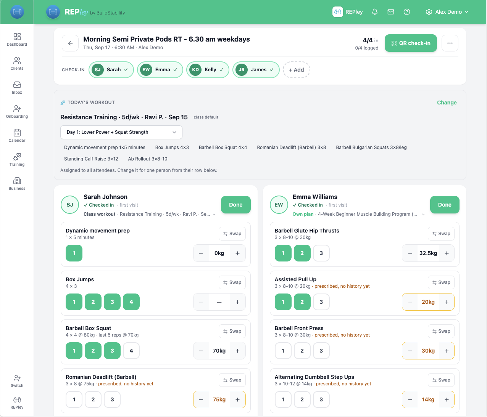Mark set 1 of Alternating Dumbbell Step Ups

pos(283,399)
